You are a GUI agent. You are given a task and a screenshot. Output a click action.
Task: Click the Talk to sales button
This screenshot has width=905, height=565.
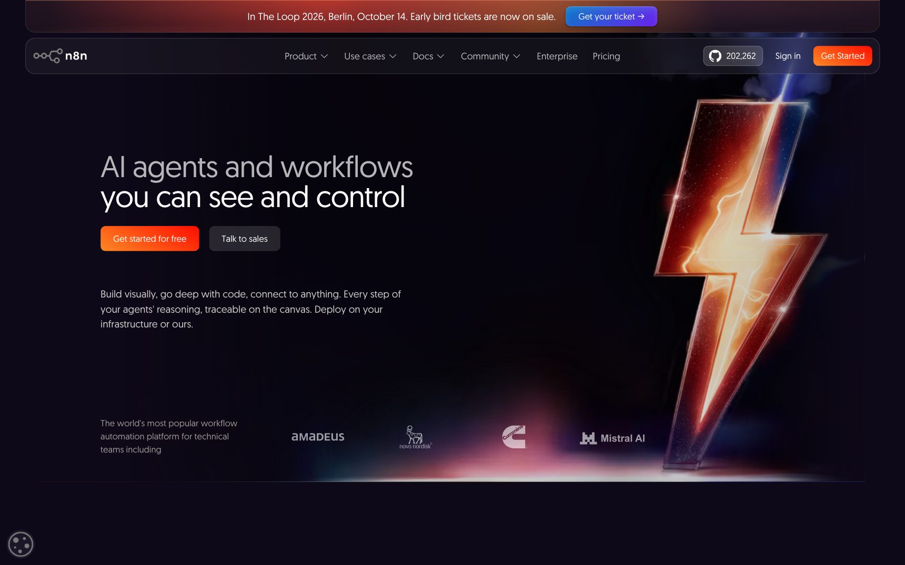click(245, 239)
